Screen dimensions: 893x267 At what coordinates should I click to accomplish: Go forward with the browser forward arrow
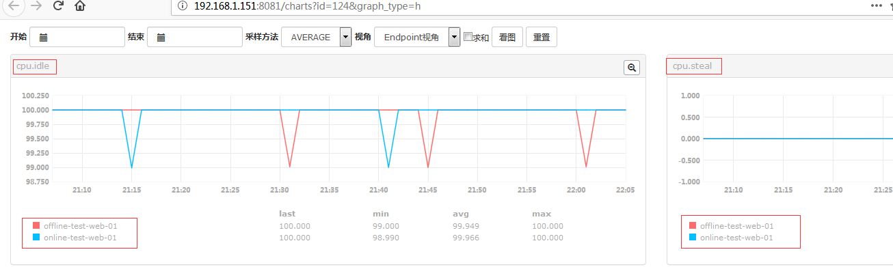pyautogui.click(x=36, y=5)
